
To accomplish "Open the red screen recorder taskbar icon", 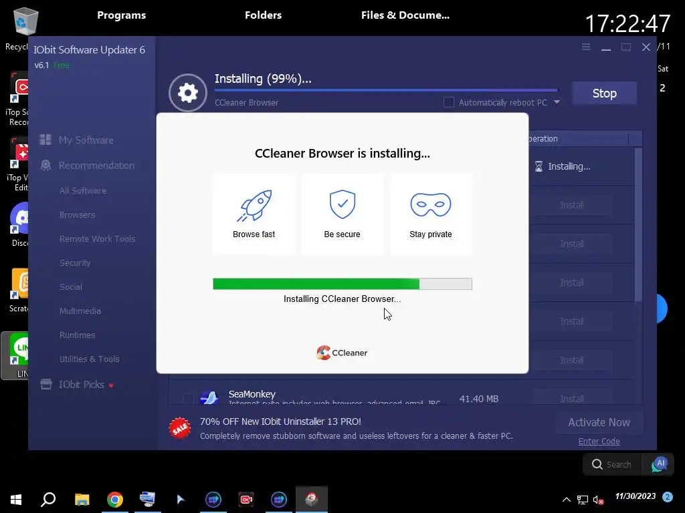I will pyautogui.click(x=246, y=500).
